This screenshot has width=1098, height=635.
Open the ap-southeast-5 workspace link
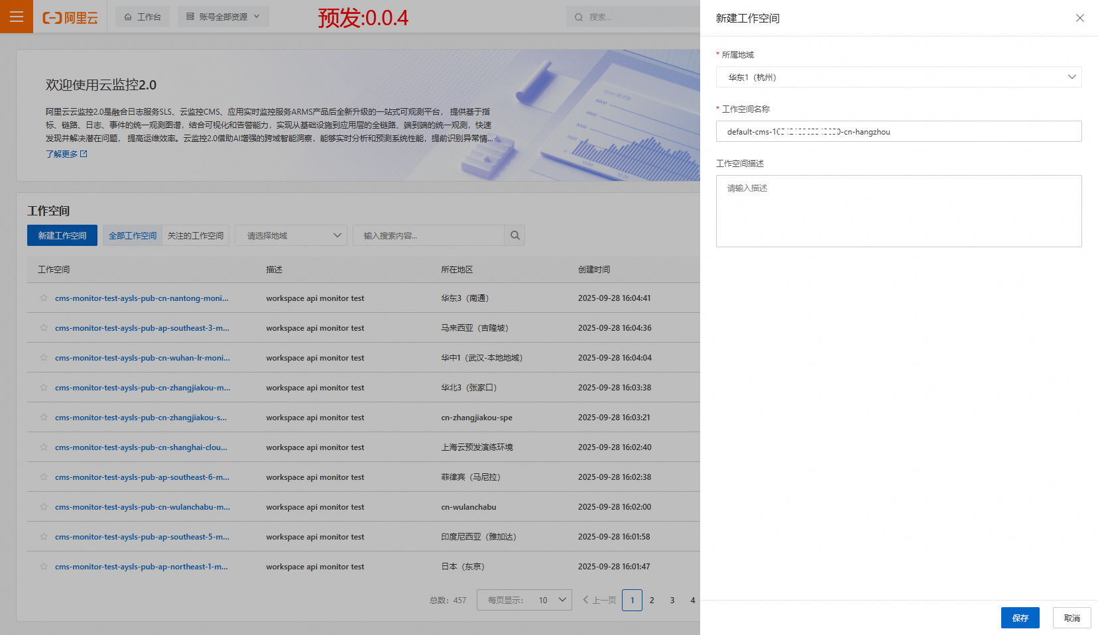click(x=142, y=537)
